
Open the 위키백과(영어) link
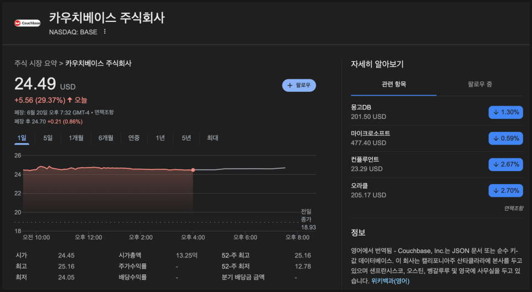[x=390, y=281]
